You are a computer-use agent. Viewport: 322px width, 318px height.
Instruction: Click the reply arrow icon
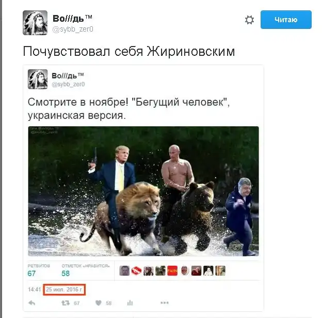point(31,303)
